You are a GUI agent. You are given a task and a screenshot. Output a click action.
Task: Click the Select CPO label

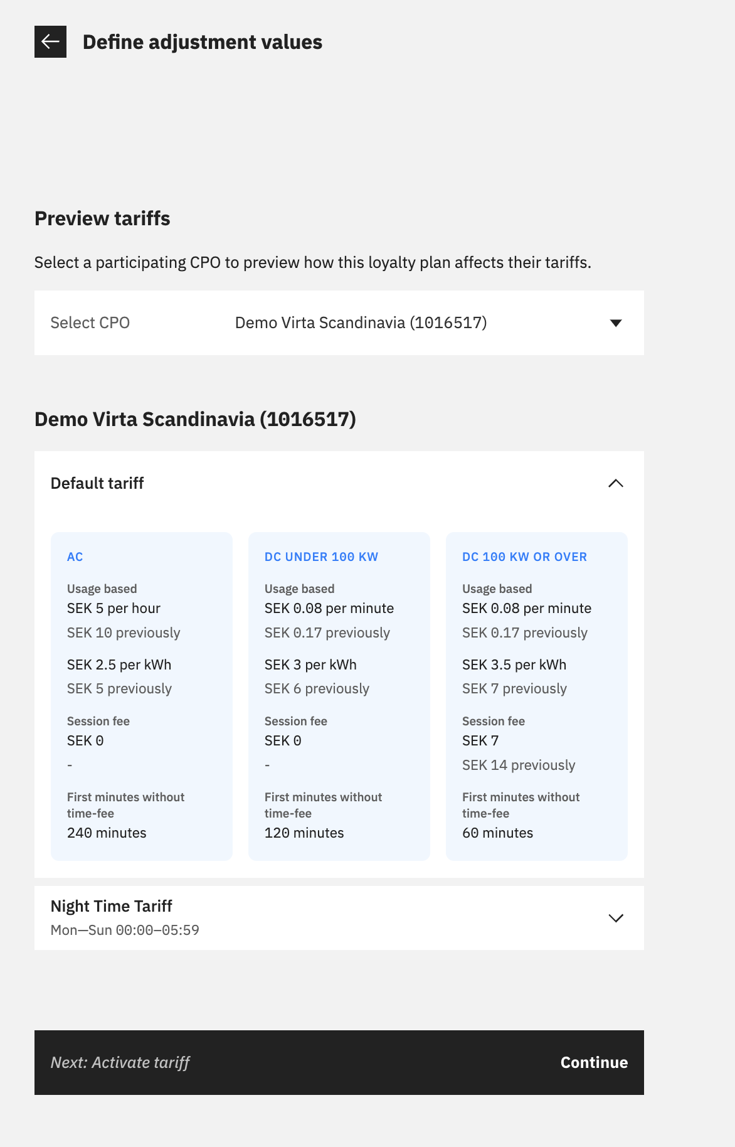coord(90,323)
